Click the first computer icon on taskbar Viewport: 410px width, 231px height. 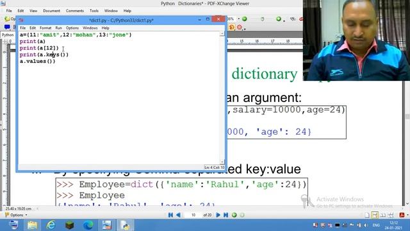14,225
